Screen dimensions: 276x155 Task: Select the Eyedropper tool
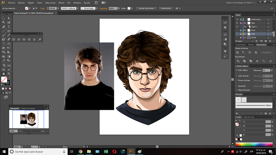(3, 61)
